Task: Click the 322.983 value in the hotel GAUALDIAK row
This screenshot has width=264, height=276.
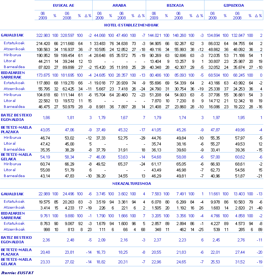Action: pos(43,35)
